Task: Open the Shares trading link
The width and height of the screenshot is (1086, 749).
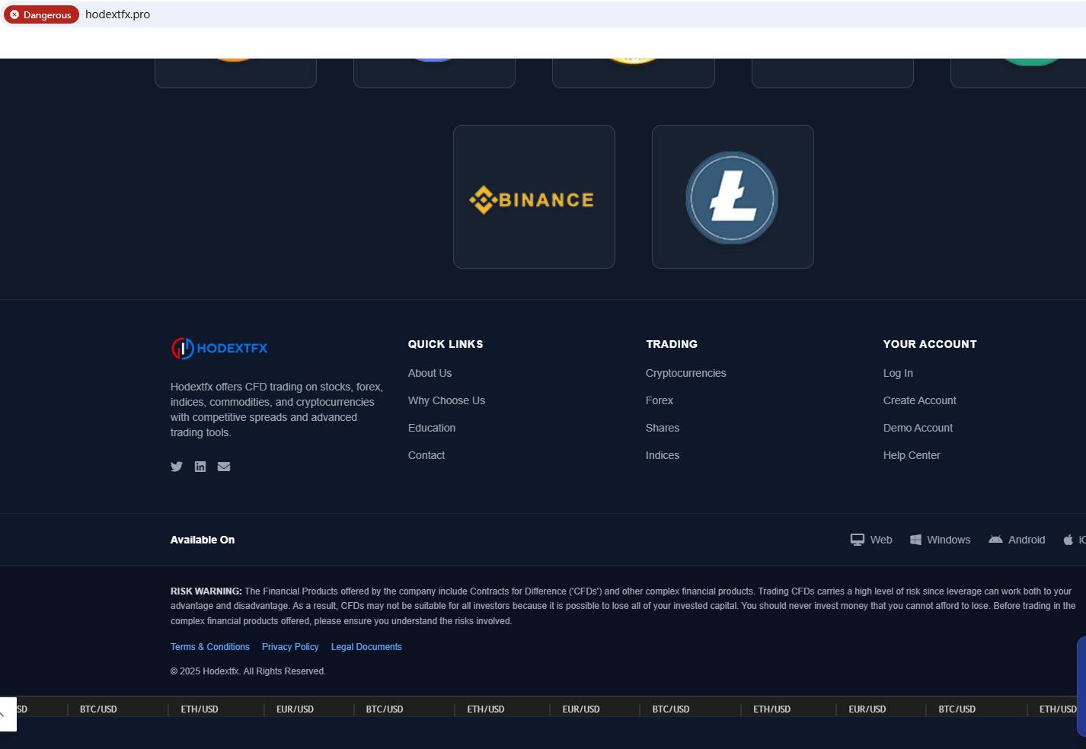Action: pyautogui.click(x=663, y=428)
